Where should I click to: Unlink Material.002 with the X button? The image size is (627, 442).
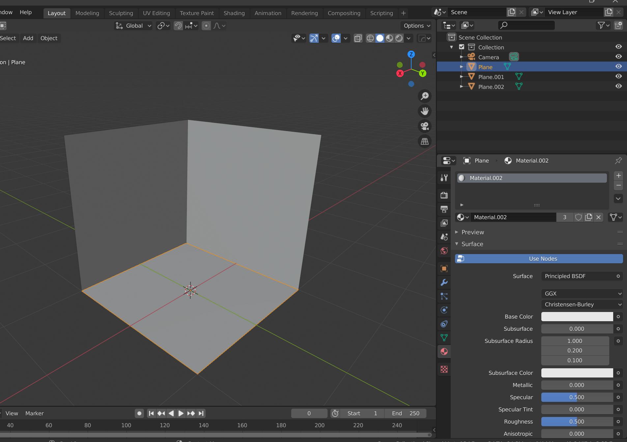(x=599, y=217)
